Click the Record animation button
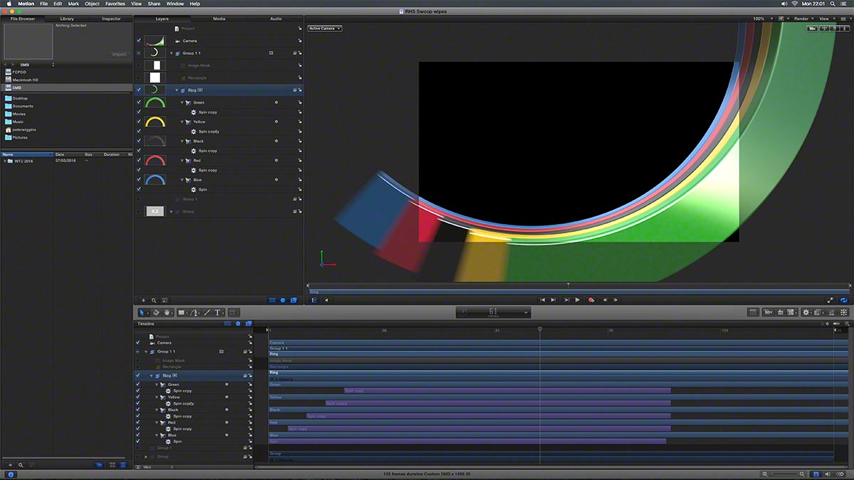 coord(591,300)
